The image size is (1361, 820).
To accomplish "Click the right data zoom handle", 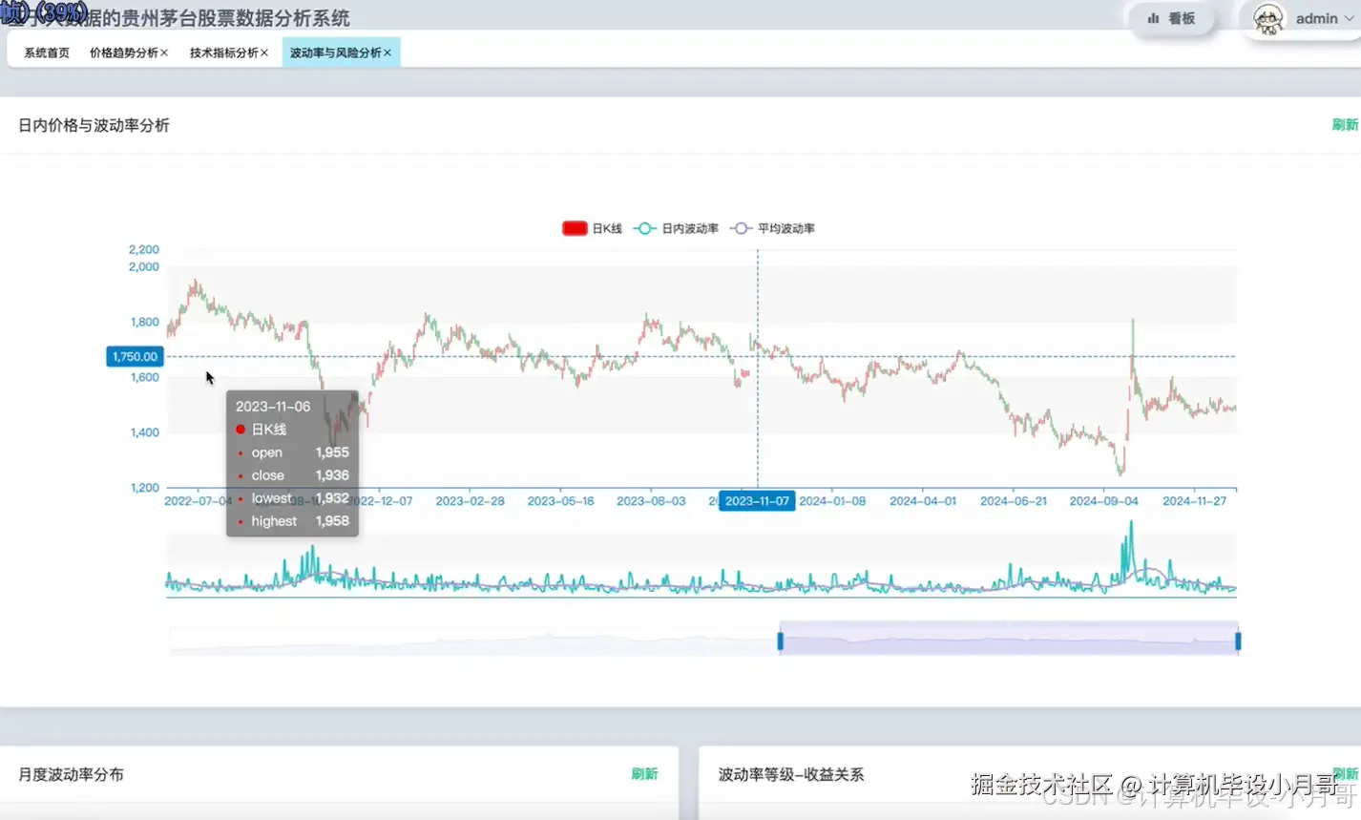I will [1238, 641].
